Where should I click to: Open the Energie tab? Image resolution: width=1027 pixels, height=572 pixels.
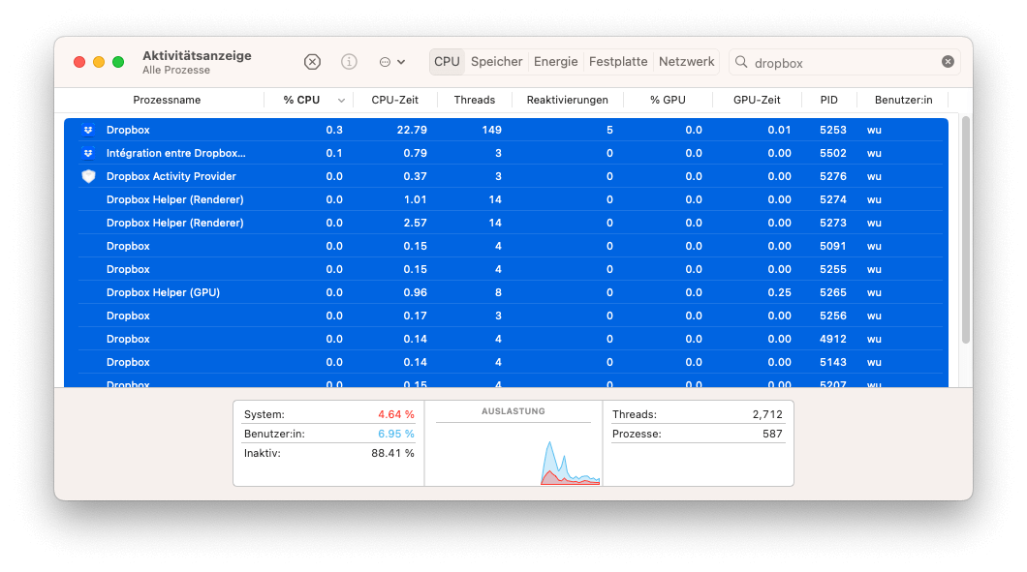[x=555, y=62]
